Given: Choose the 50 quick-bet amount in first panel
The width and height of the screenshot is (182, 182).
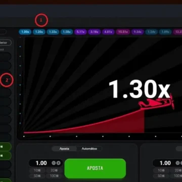Looking at the screenshot, I should click(x=37, y=176).
